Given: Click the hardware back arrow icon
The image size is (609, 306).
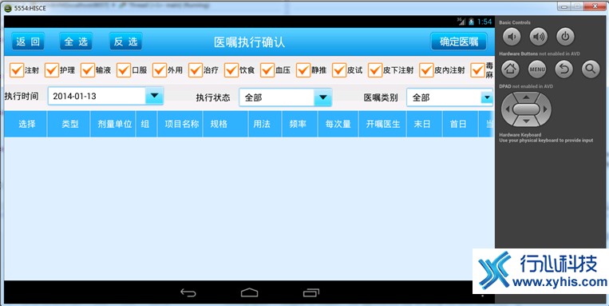Looking at the screenshot, I should 564,70.
